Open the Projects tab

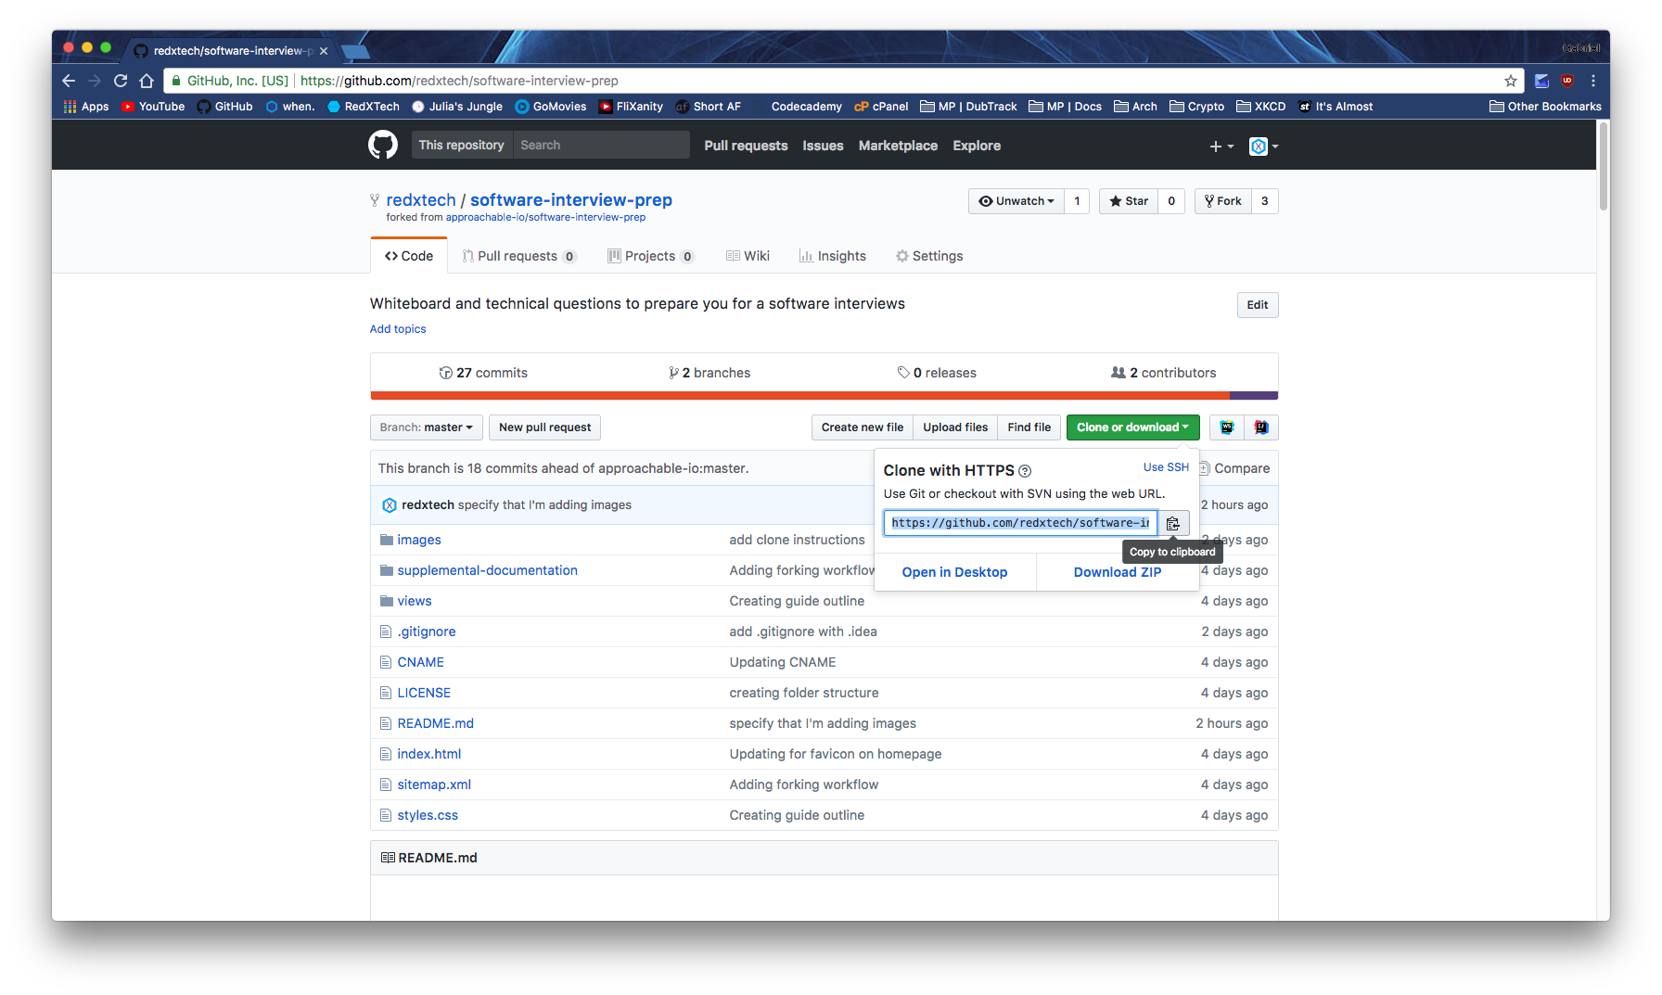[x=651, y=256]
